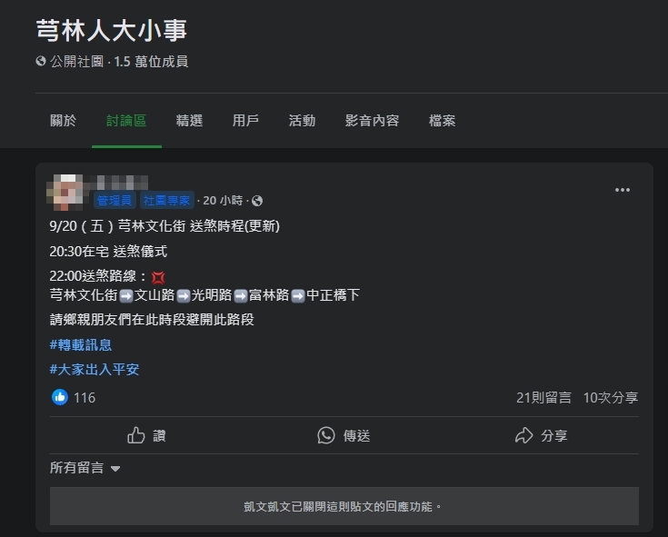Select the 討論區 tab
The width and height of the screenshot is (668, 537).
pos(126,121)
